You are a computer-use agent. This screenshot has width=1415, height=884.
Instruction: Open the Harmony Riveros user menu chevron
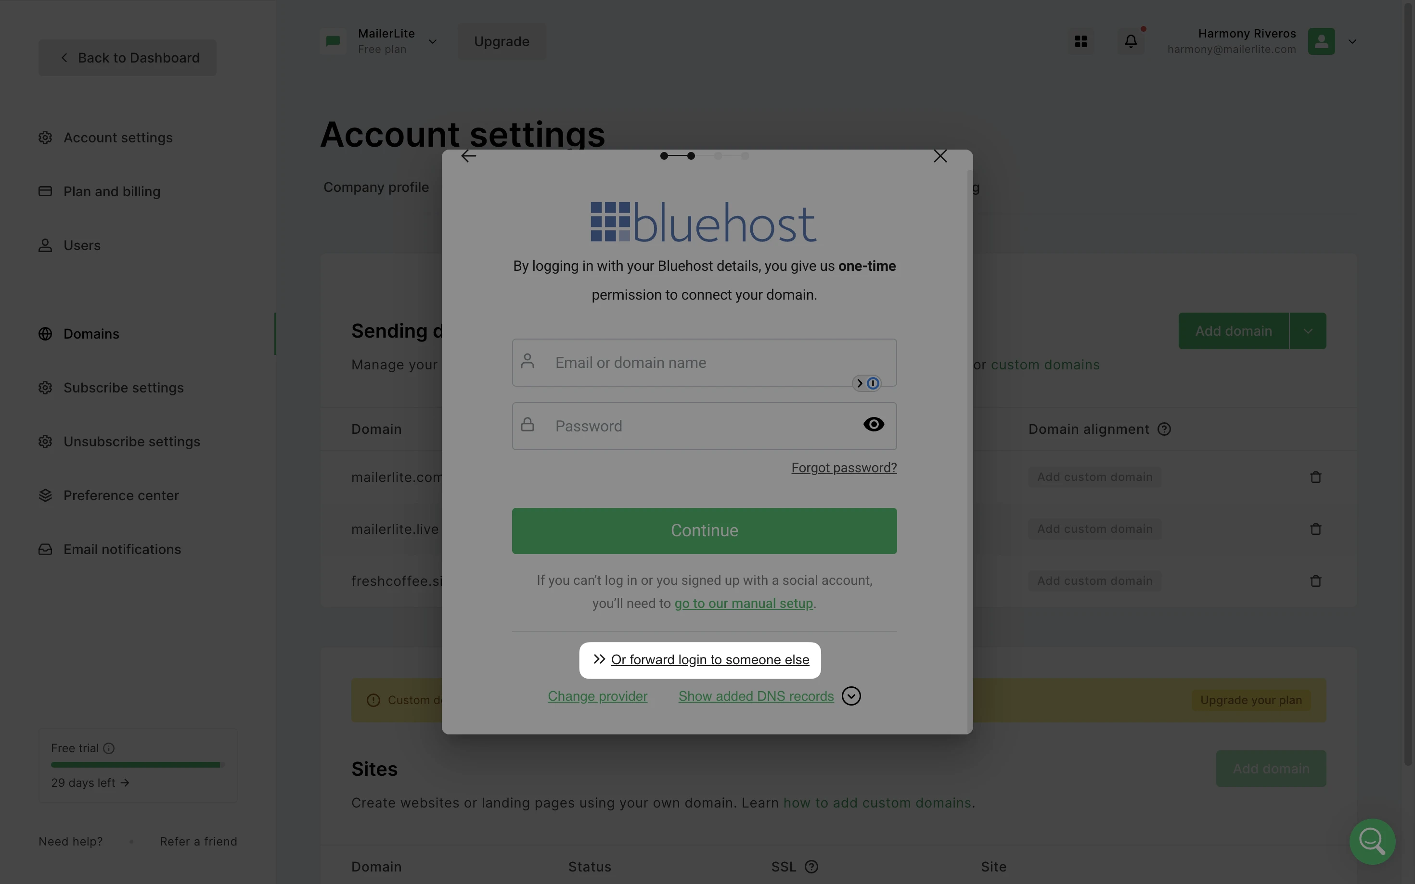coord(1352,41)
